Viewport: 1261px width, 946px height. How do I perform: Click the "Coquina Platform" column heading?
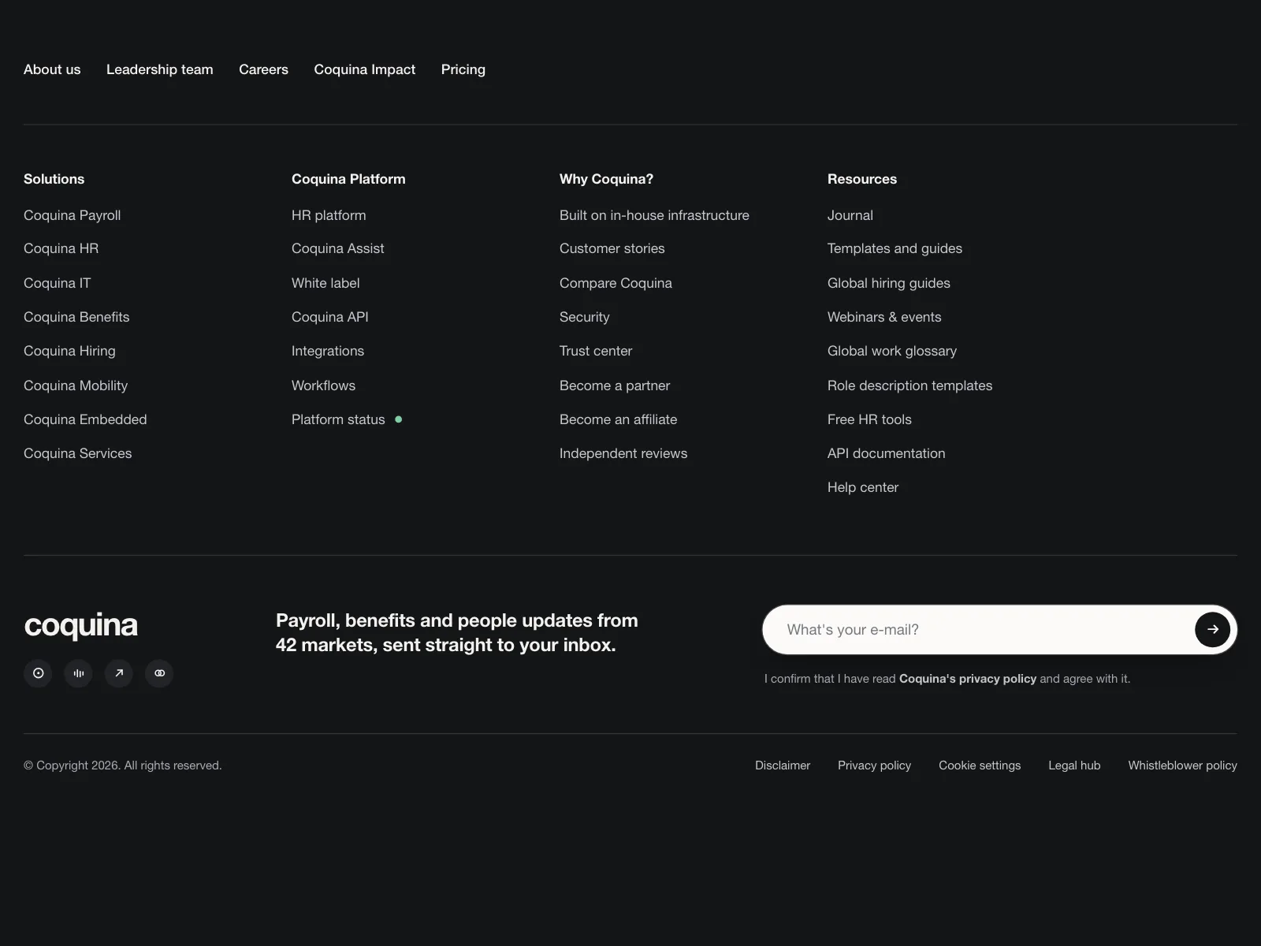tap(348, 179)
